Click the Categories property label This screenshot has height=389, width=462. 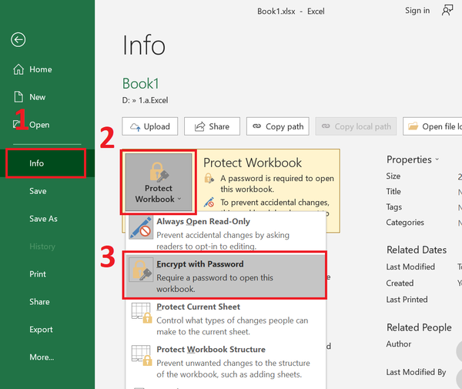(405, 223)
